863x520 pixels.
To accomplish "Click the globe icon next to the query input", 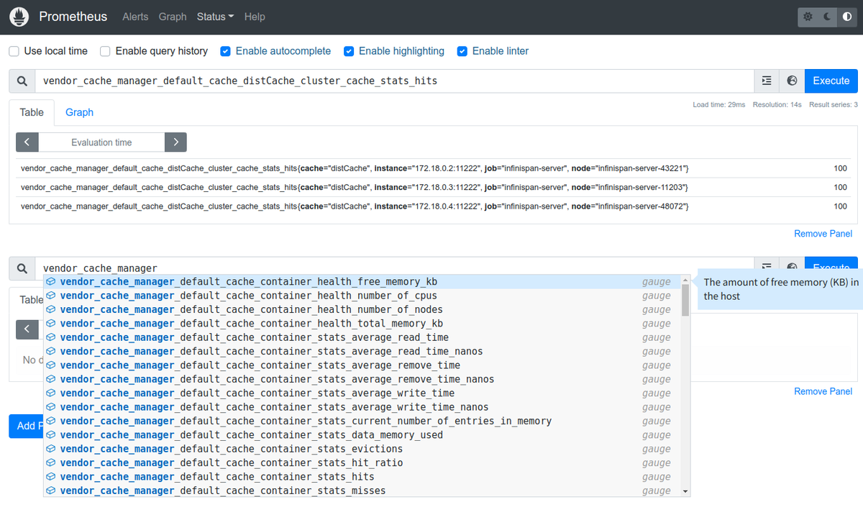I will coord(791,81).
